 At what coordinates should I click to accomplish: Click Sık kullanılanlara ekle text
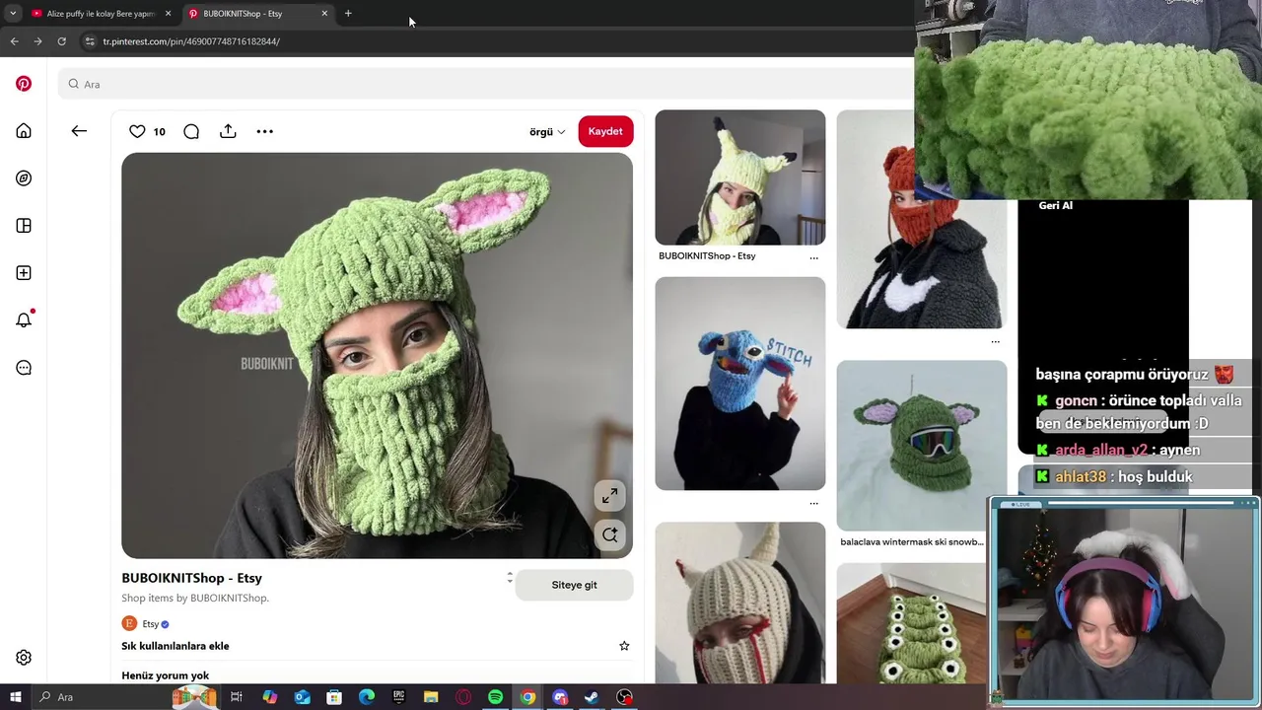click(175, 646)
